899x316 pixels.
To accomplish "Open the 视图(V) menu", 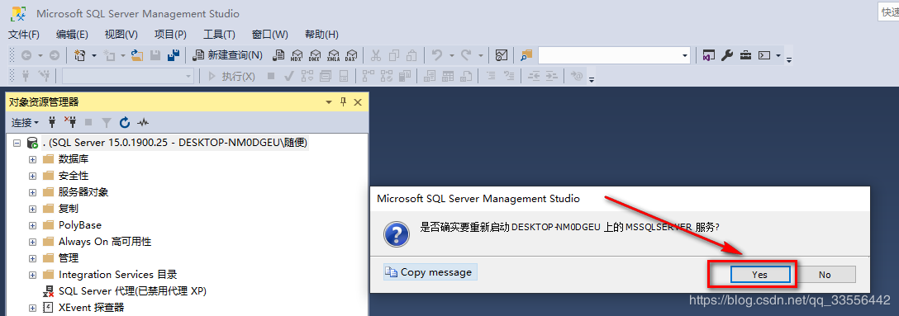I will coord(121,35).
